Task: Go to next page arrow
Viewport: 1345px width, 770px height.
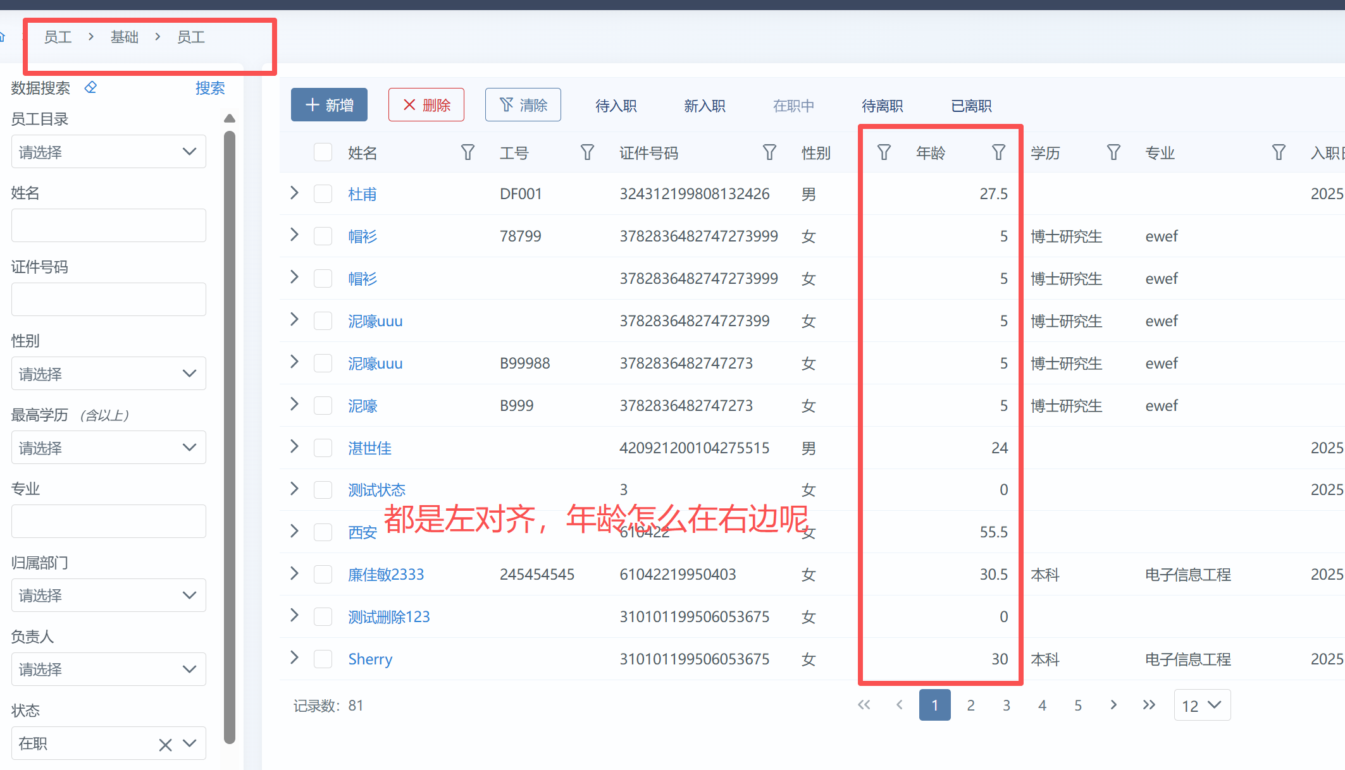Action: pyautogui.click(x=1113, y=705)
